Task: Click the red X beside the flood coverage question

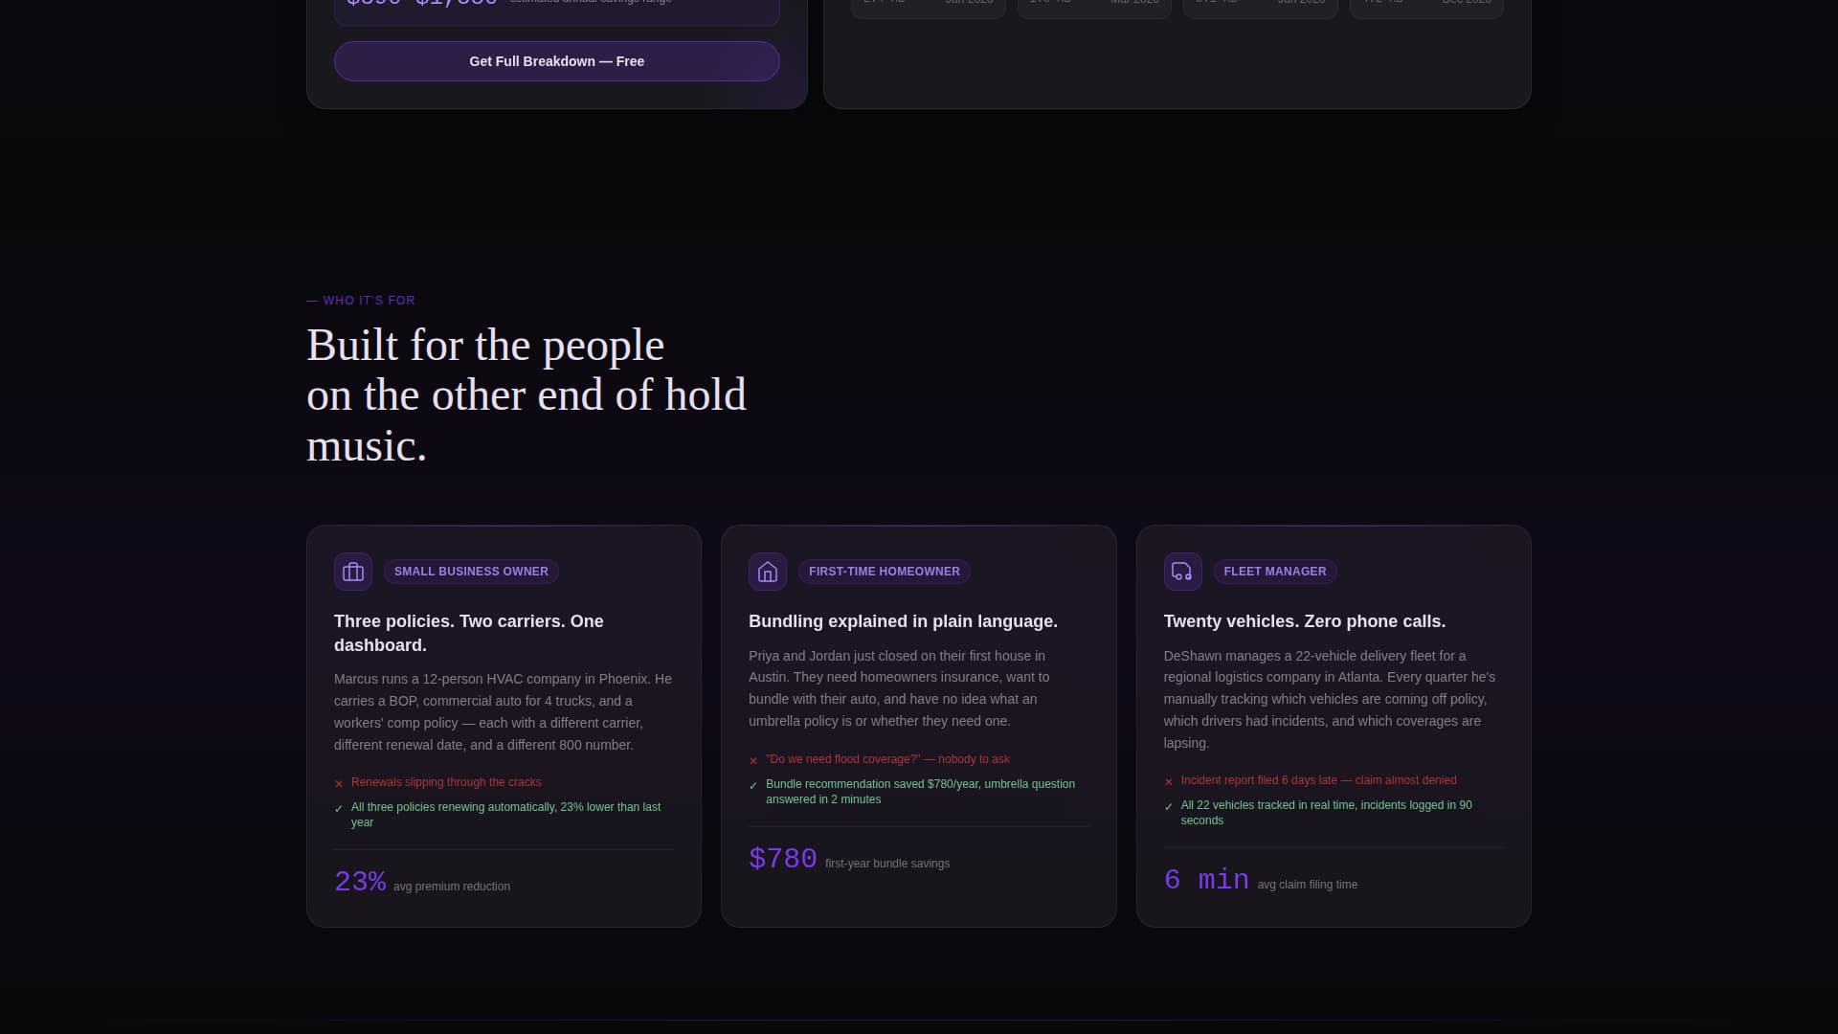Action: (753, 760)
